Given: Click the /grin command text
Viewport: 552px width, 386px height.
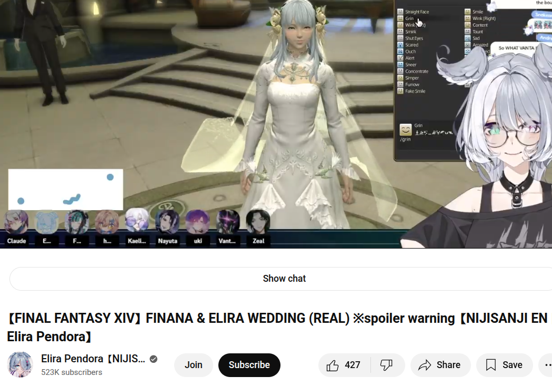Looking at the screenshot, I should point(405,140).
